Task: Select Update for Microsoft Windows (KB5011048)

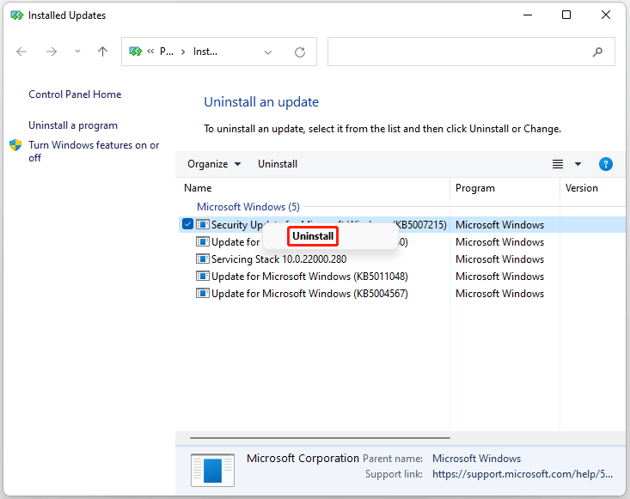Action: [309, 277]
